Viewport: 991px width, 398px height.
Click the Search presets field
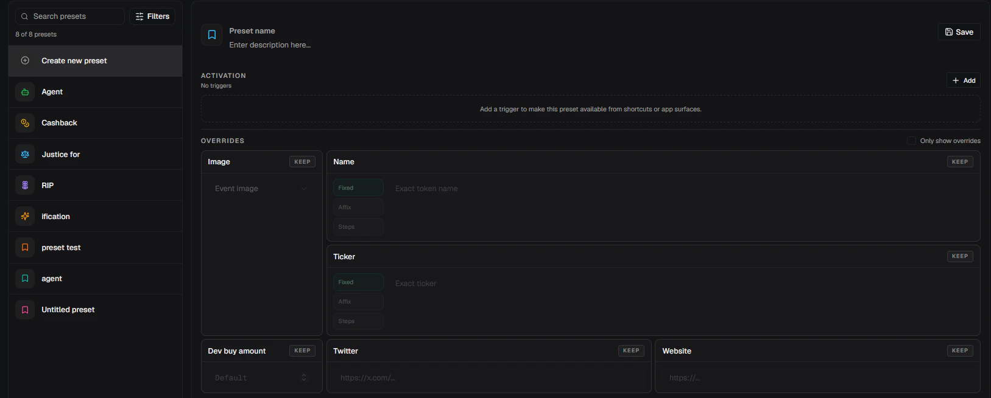pyautogui.click(x=70, y=16)
